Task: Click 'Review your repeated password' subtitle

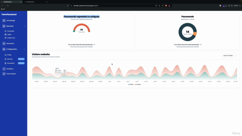Action: (82, 19)
